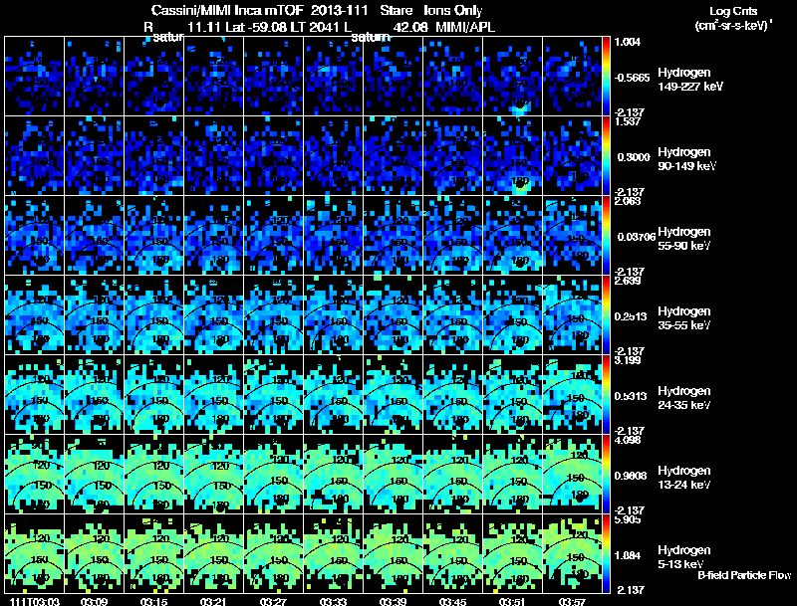Select the 35-55 keV image at 03:27
The height and width of the screenshot is (606, 797).
[x=273, y=315]
